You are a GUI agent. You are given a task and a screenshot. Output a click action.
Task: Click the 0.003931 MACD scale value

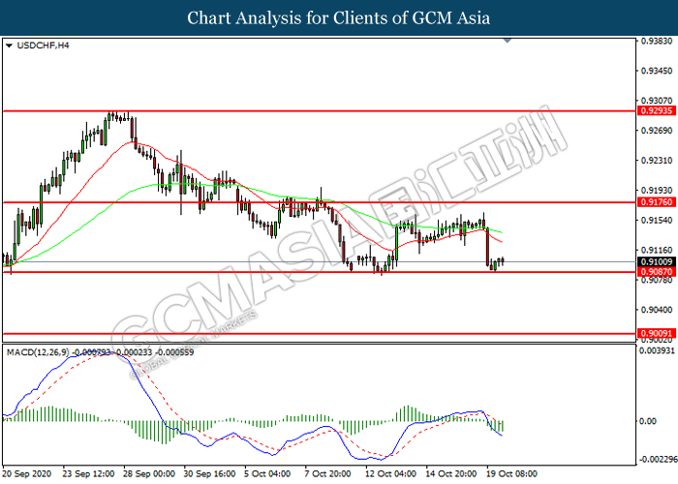(x=657, y=350)
